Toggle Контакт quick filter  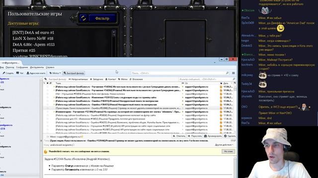pyautogui.click(x=110, y=79)
